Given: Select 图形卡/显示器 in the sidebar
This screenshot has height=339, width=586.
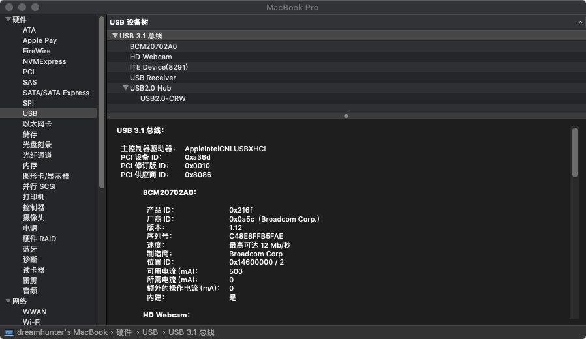Looking at the screenshot, I should coord(46,176).
